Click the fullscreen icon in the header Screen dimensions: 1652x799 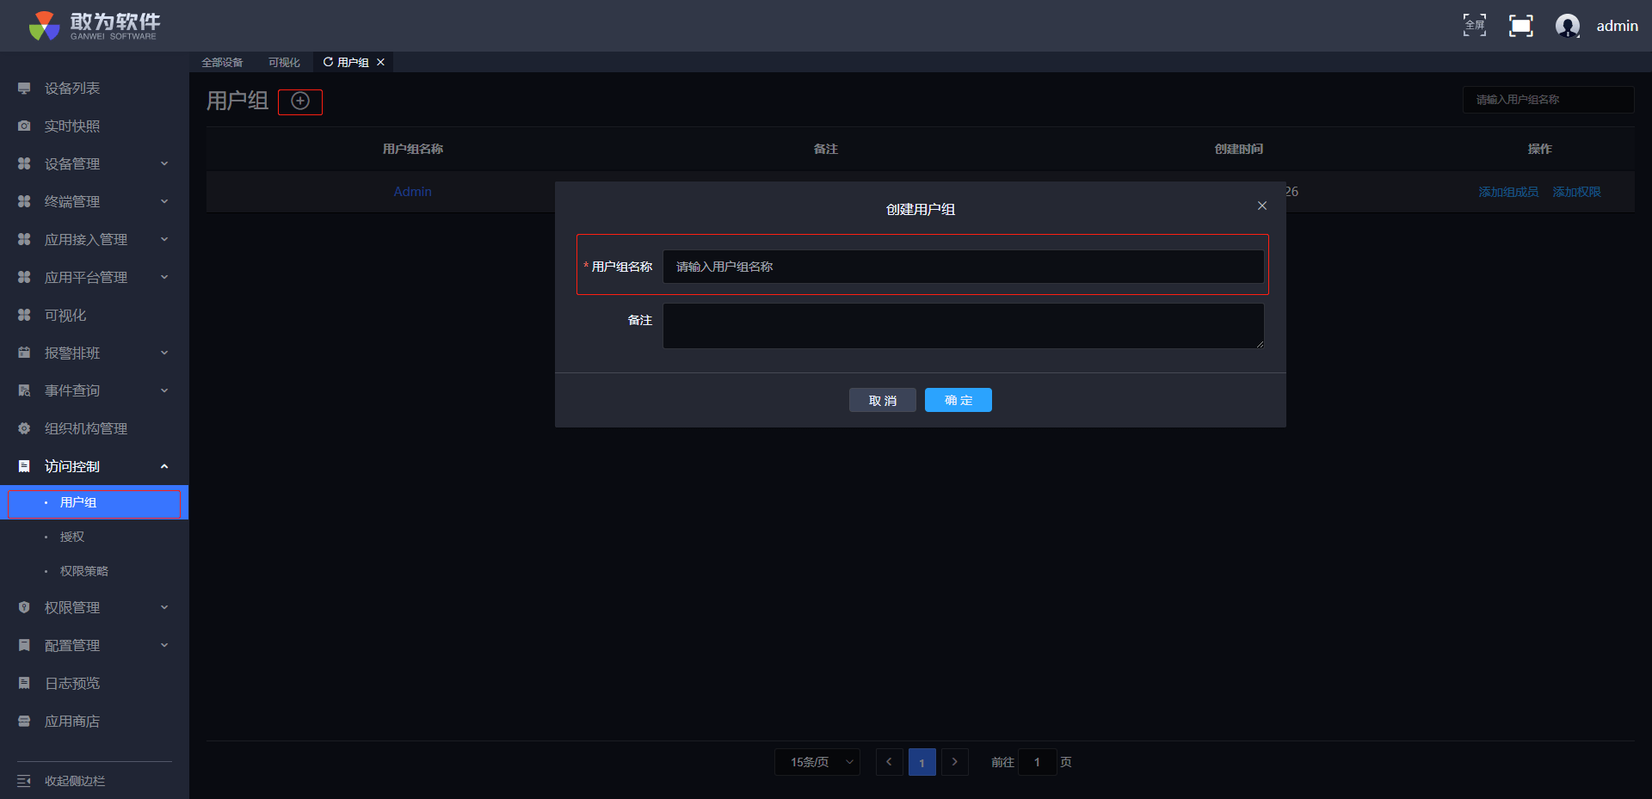coord(1474,26)
